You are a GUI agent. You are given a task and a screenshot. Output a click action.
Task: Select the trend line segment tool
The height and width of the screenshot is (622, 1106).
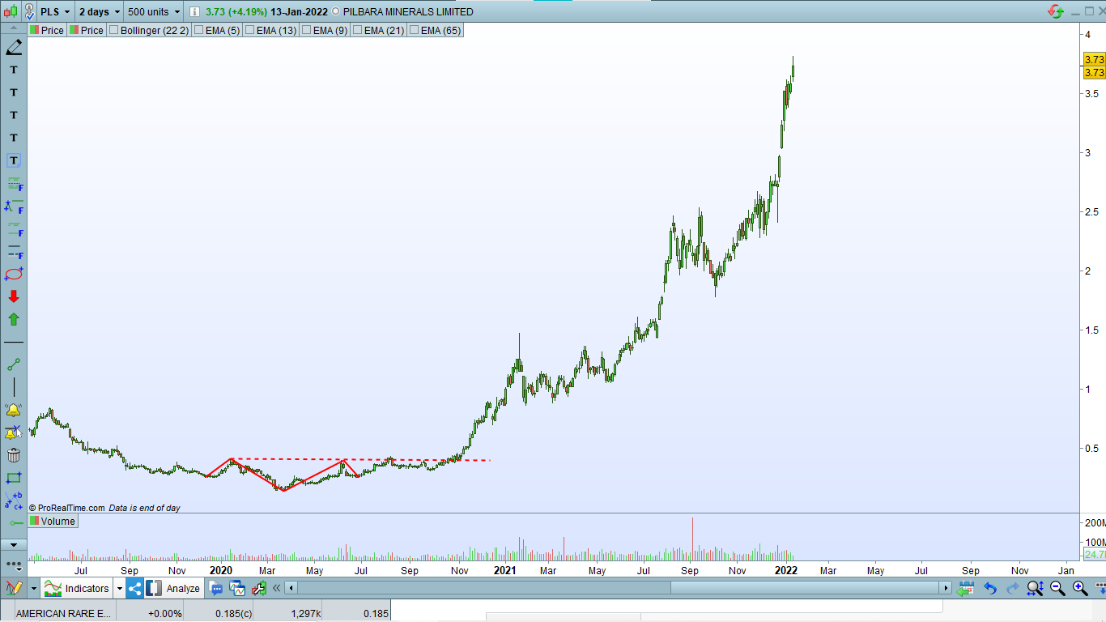(x=14, y=364)
